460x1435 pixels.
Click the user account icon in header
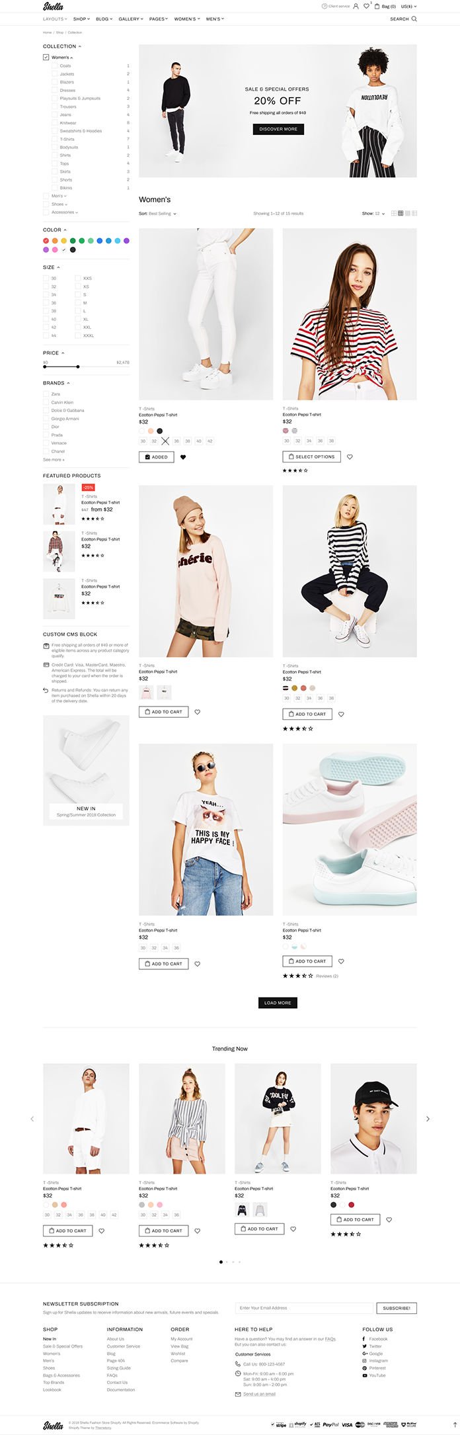tap(356, 6)
